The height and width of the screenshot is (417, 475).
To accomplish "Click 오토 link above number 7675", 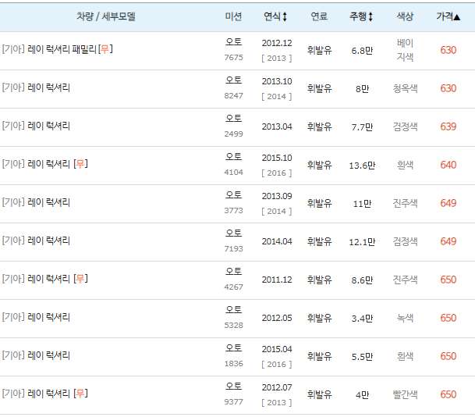I will pos(233,41).
